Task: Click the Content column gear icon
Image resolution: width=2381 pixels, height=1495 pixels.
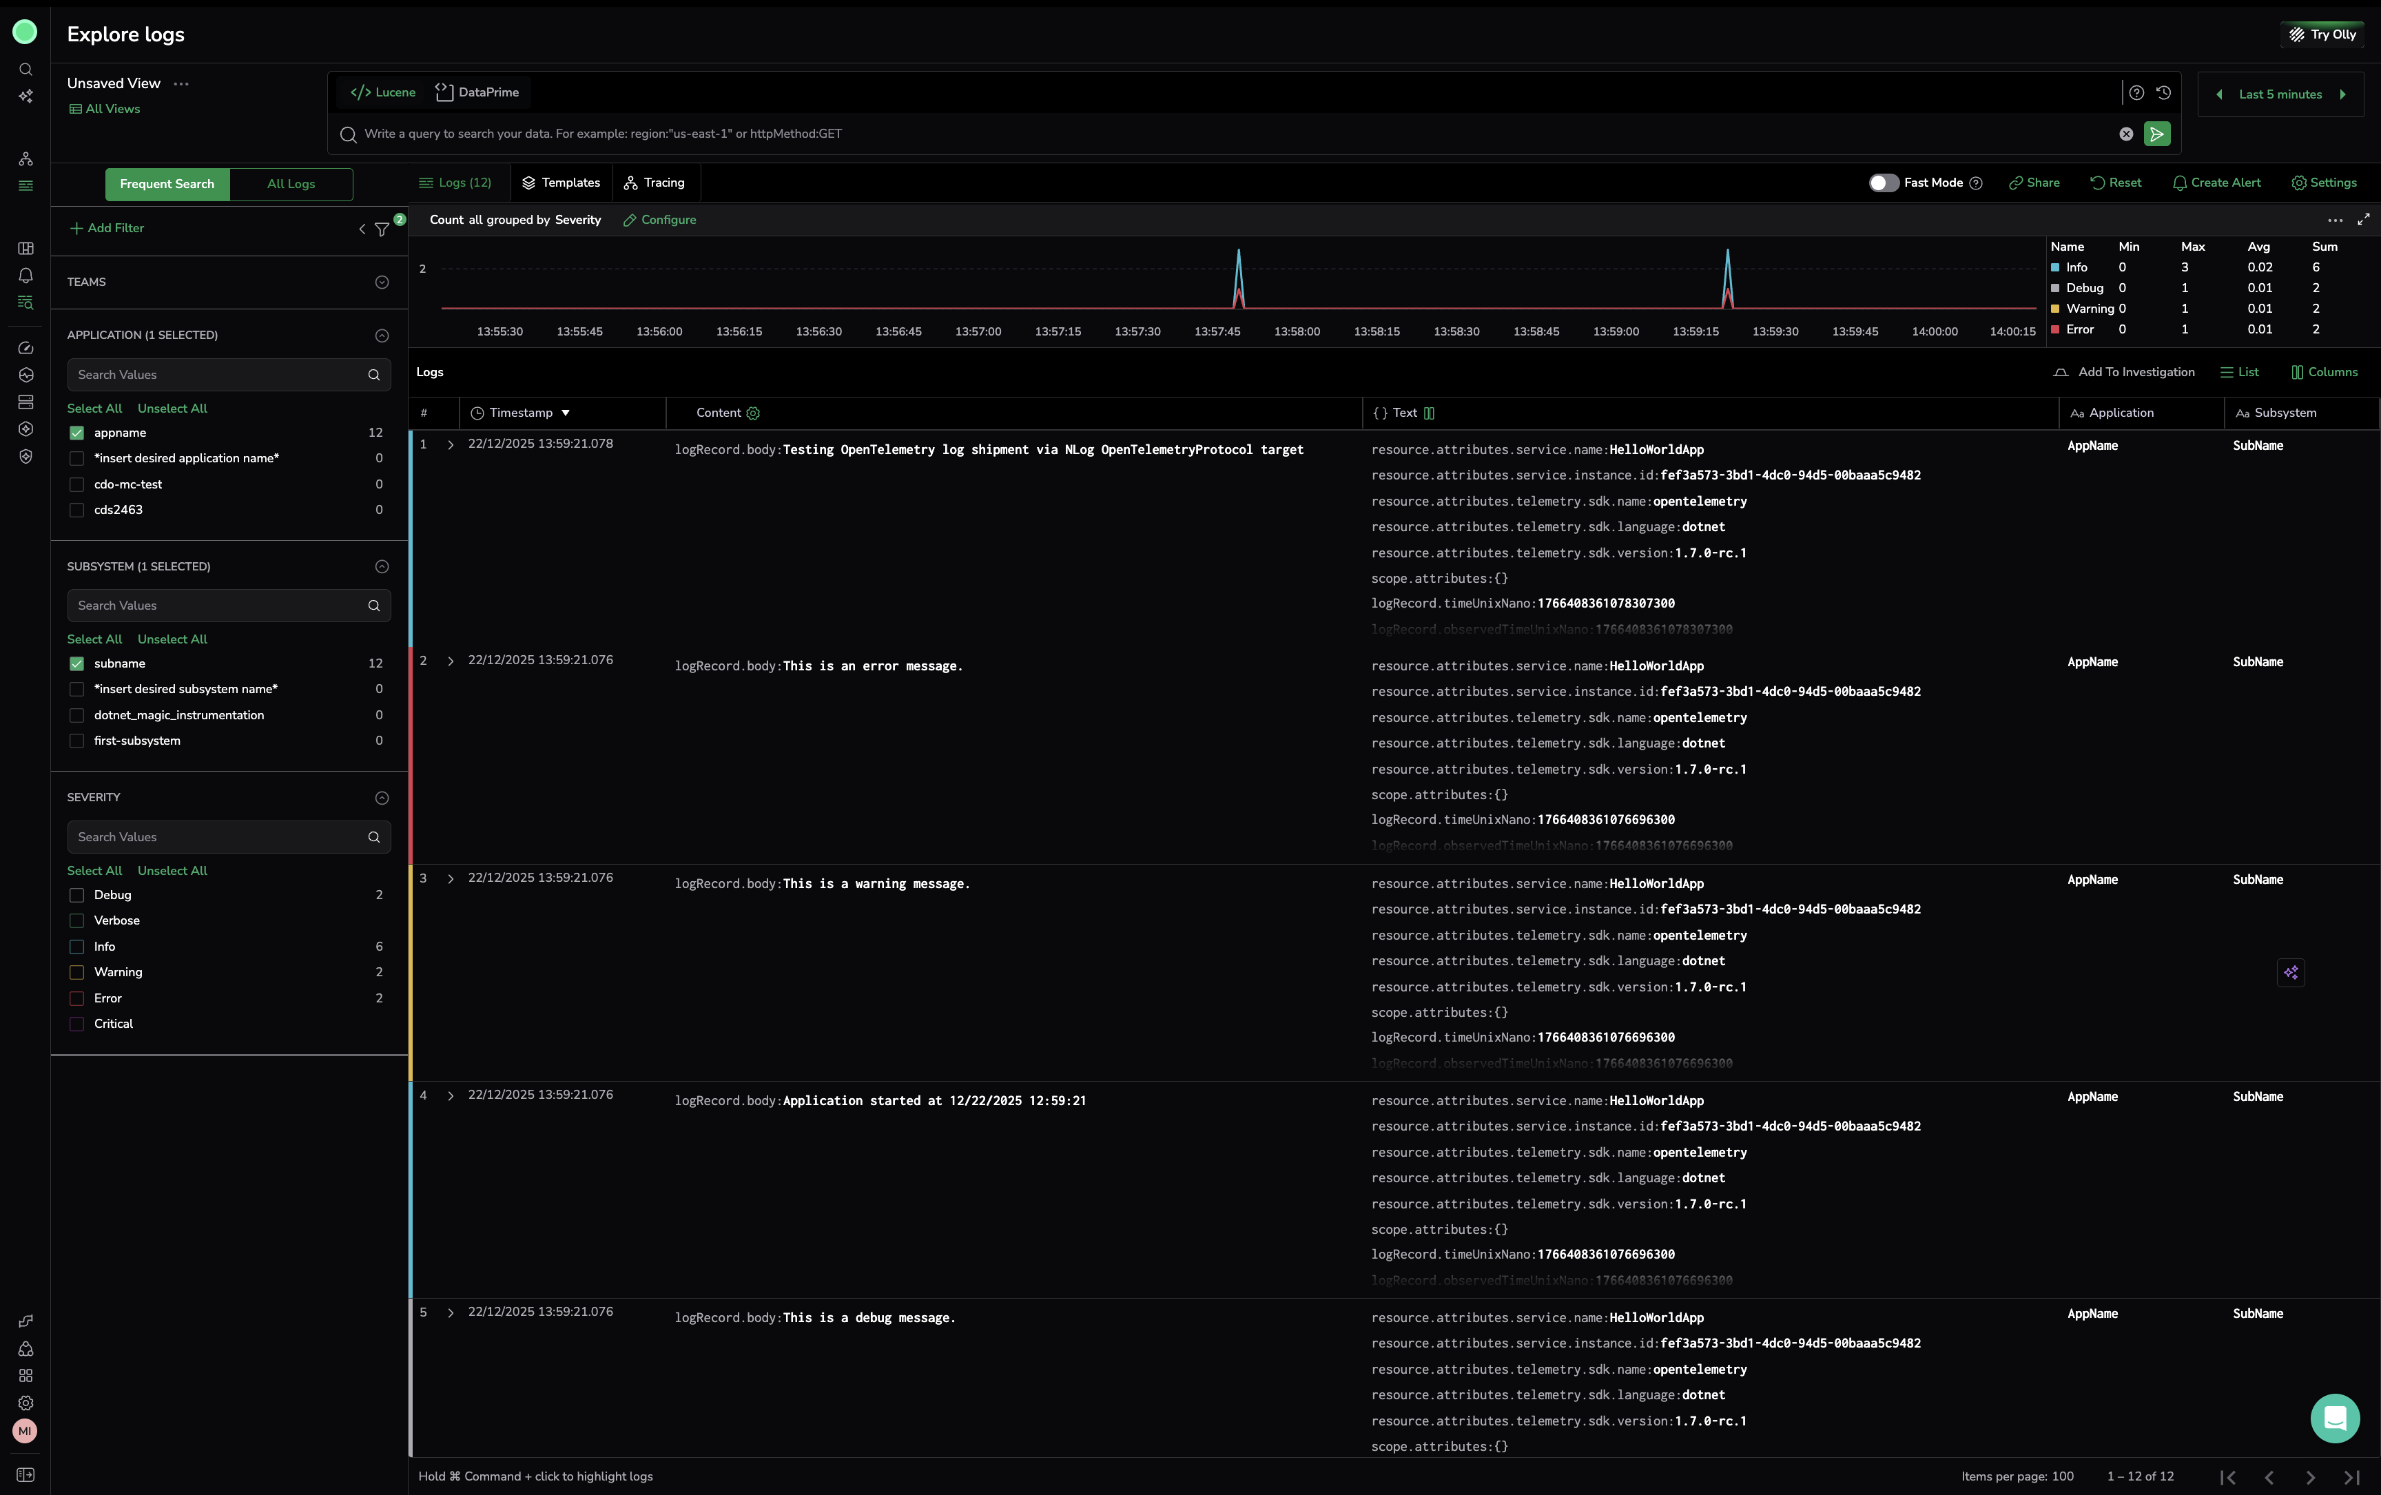Action: point(754,413)
